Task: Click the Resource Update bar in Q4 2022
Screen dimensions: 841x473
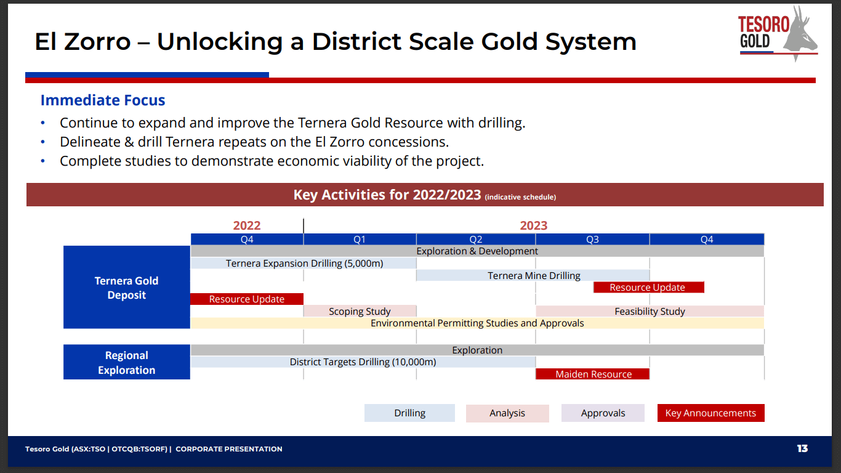Action: [x=247, y=299]
